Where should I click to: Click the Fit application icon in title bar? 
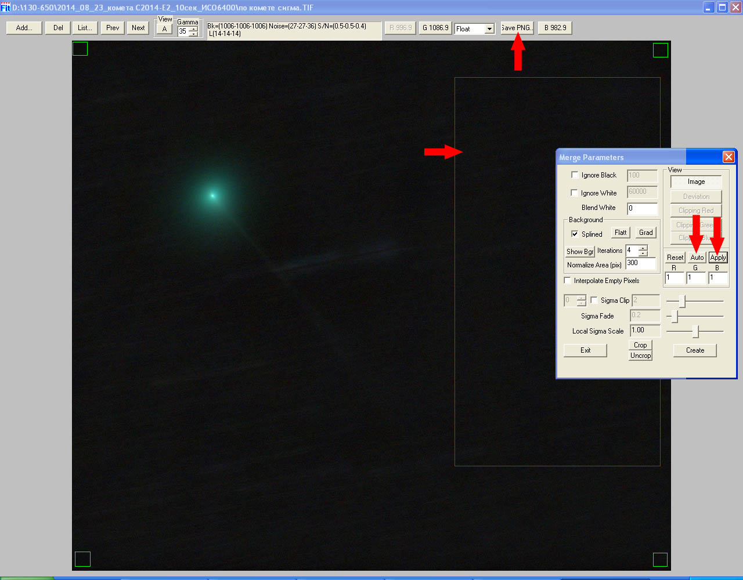5,7
